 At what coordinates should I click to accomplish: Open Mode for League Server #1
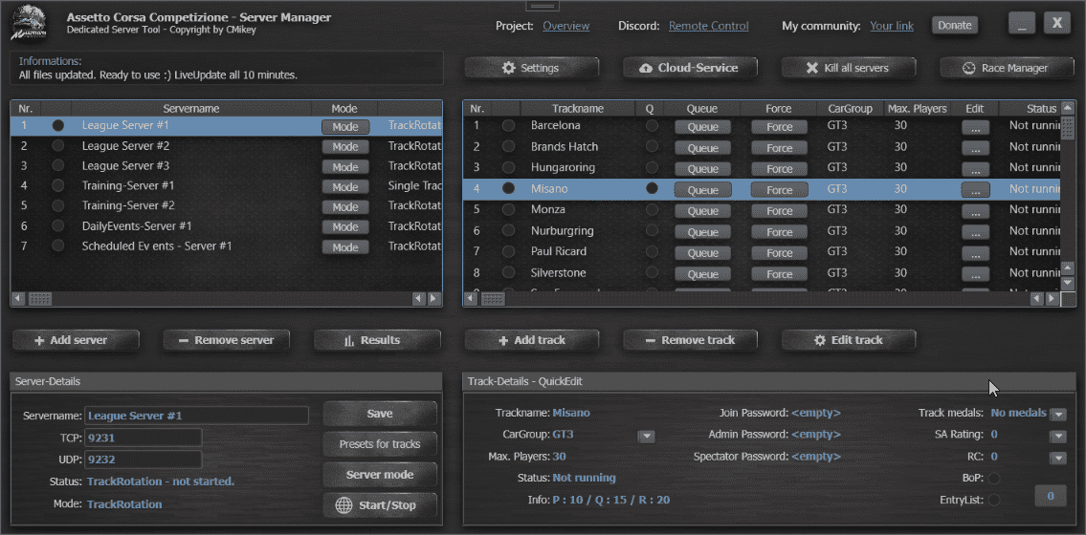(x=344, y=127)
